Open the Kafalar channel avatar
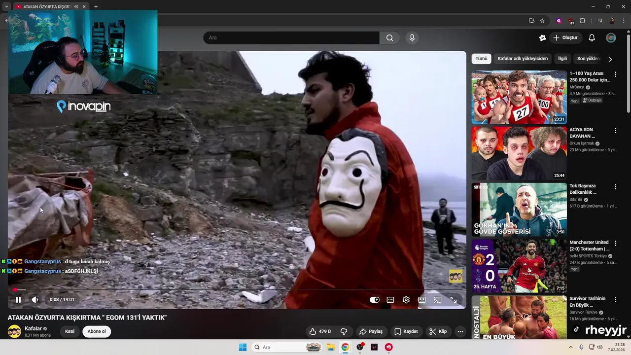 pyautogui.click(x=14, y=331)
